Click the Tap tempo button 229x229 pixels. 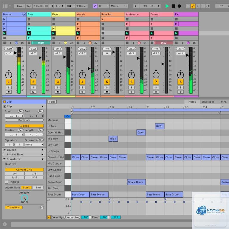click(29, 6)
